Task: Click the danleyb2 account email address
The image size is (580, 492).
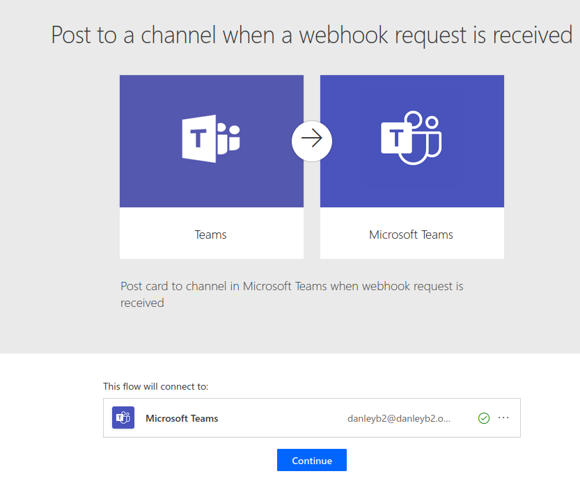Action: pos(399,418)
